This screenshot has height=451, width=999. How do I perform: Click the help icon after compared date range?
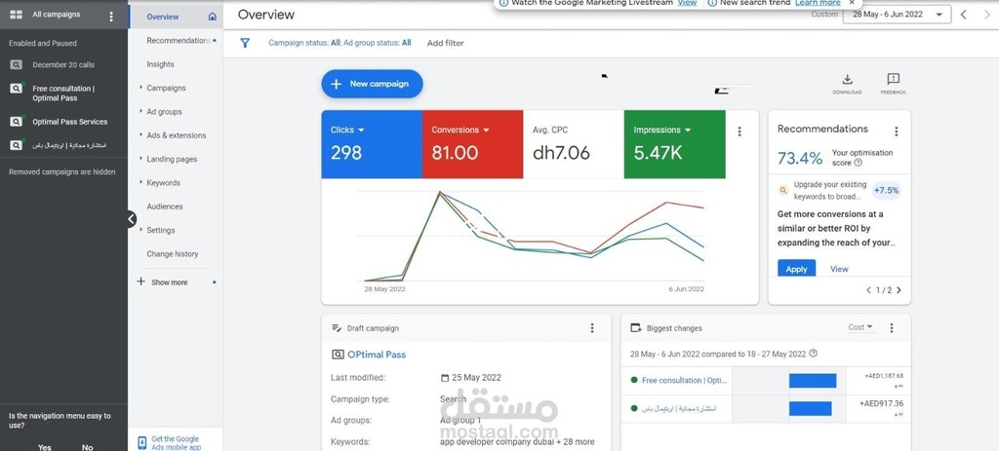[x=813, y=354]
